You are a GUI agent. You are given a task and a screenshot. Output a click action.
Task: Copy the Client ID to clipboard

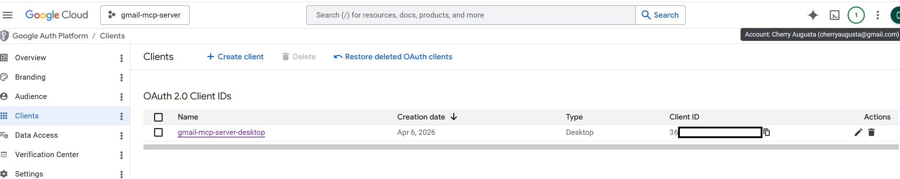[767, 132]
